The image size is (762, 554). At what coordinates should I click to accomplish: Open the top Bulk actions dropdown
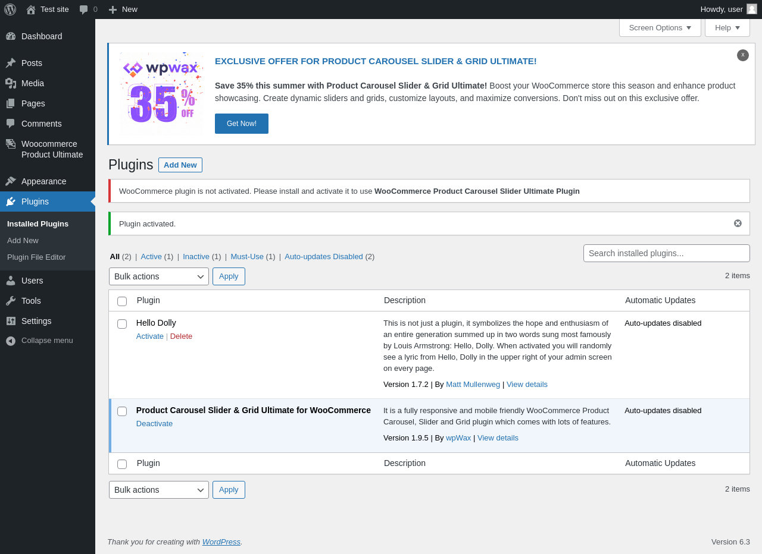(x=159, y=276)
